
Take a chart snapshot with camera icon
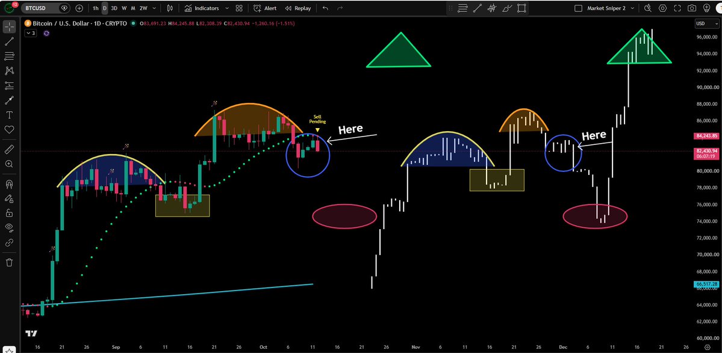click(692, 8)
